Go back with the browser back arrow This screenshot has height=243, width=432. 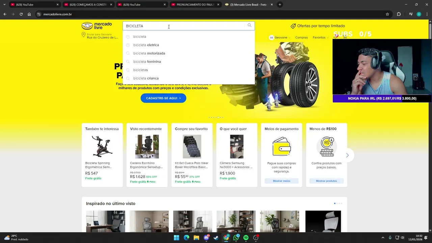(x=5, y=14)
